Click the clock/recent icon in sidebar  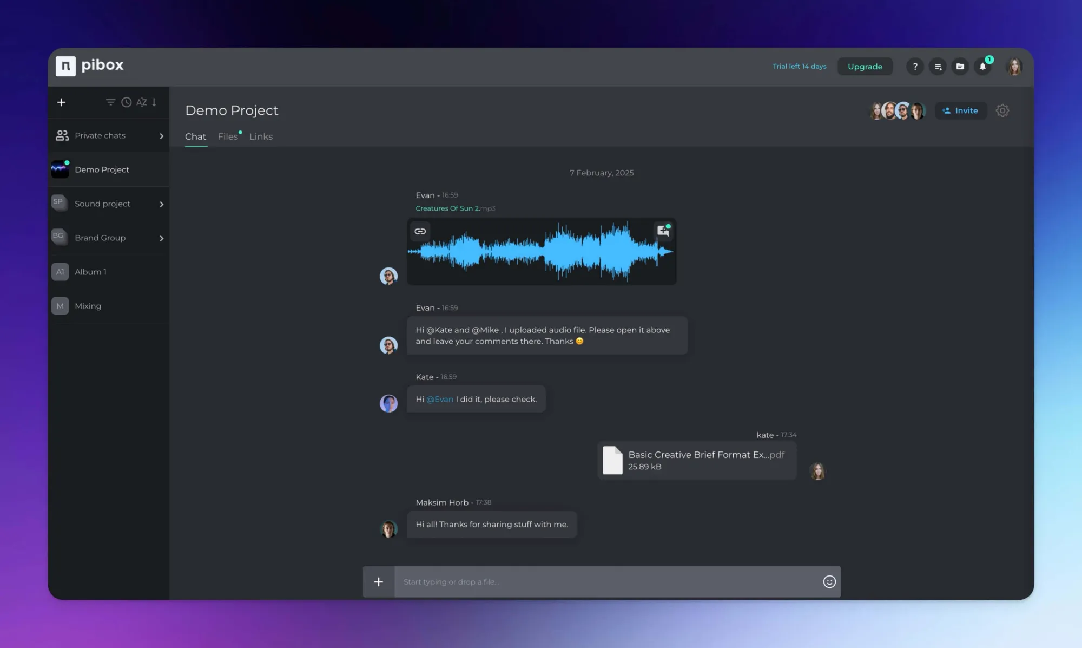coord(127,102)
